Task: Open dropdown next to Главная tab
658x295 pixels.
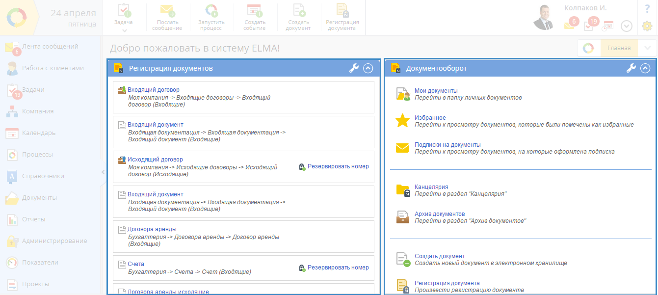Action: point(647,48)
